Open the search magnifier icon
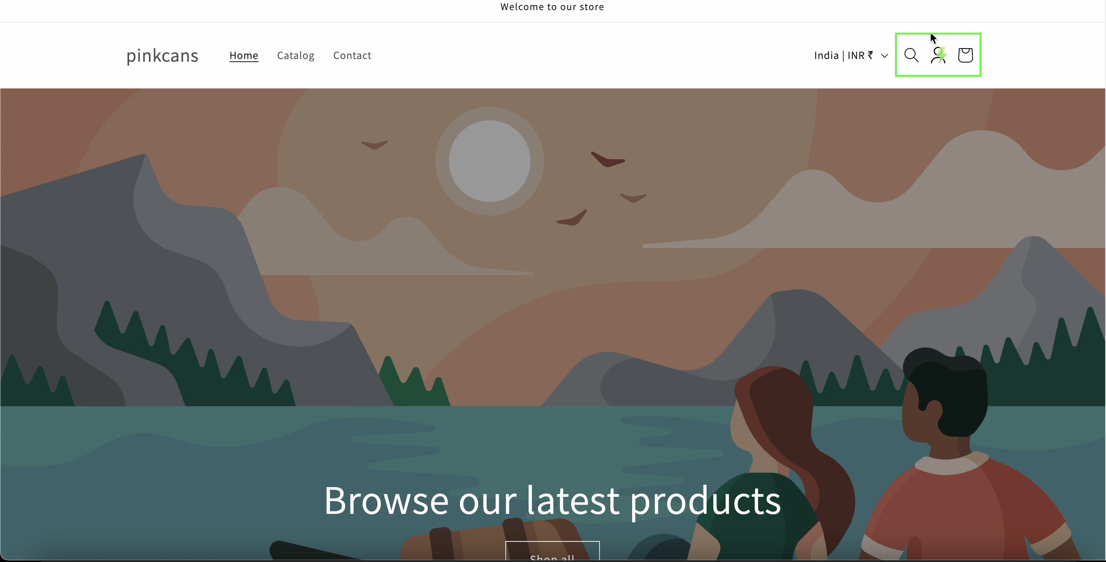1106x562 pixels. (911, 55)
